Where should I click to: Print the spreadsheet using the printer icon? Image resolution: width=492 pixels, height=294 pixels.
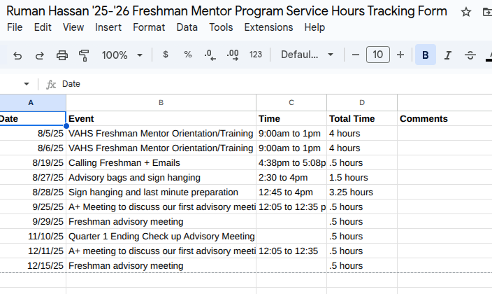pyautogui.click(x=62, y=55)
